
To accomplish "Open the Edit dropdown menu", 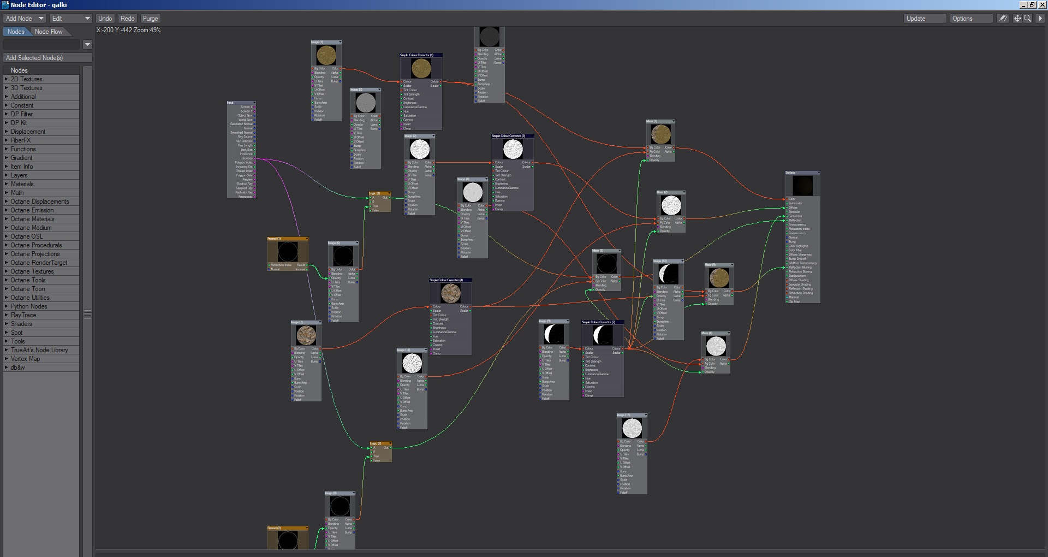I will click(x=71, y=19).
